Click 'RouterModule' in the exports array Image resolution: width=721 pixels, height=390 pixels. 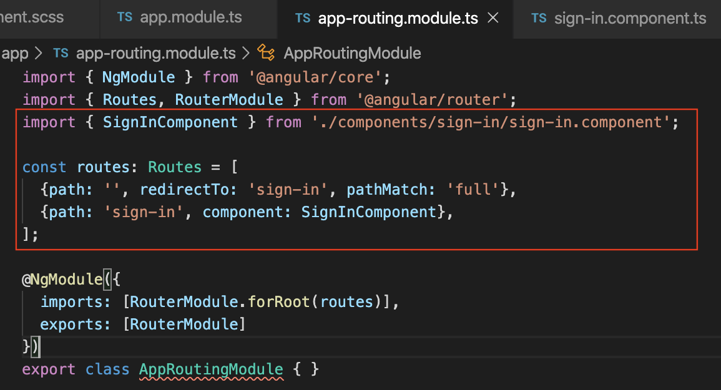coord(184,324)
